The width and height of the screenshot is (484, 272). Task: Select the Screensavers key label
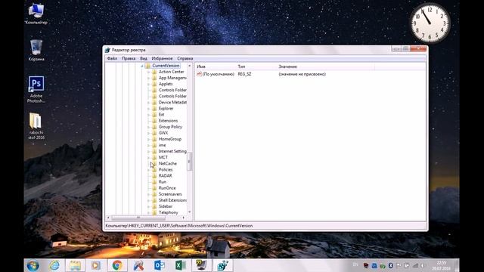pyautogui.click(x=170, y=194)
